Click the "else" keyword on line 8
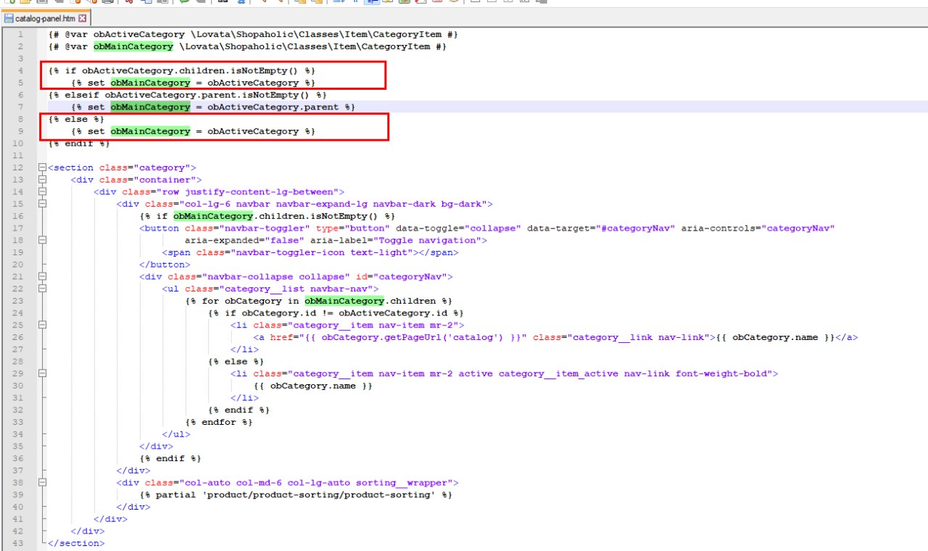This screenshot has height=551, width=928. [x=76, y=119]
